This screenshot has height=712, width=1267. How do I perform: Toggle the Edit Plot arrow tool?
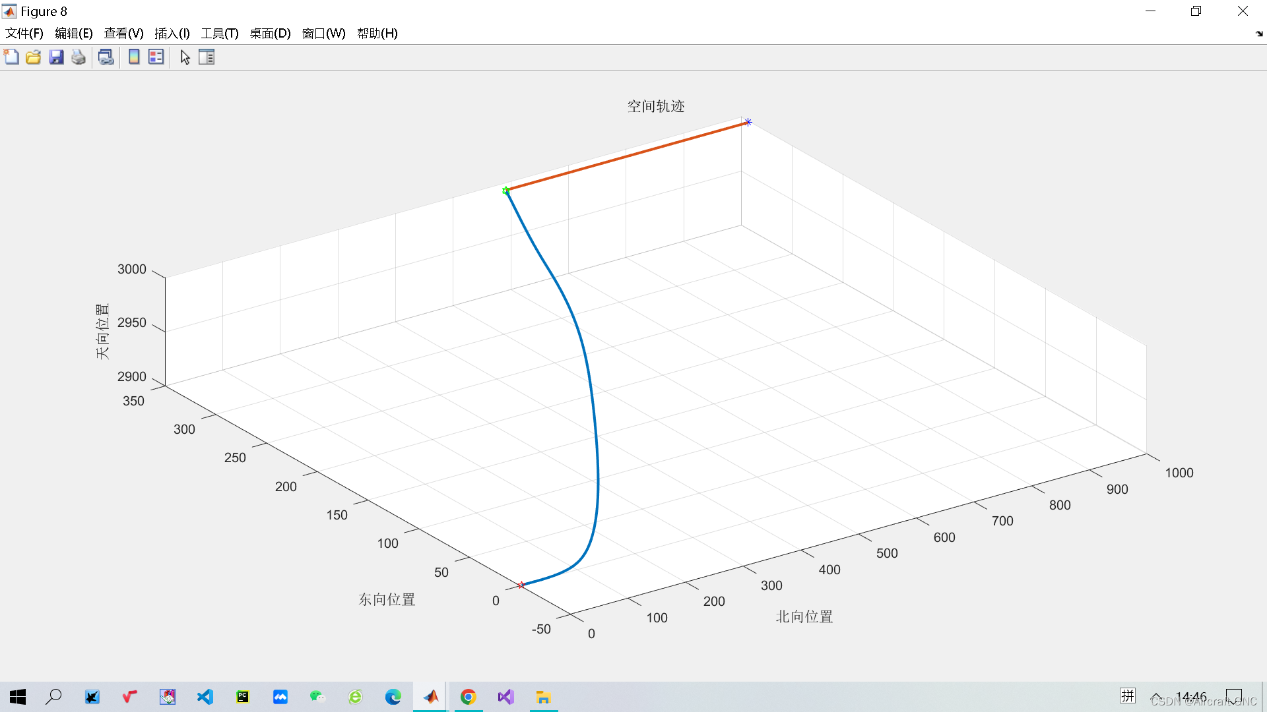[x=185, y=57]
